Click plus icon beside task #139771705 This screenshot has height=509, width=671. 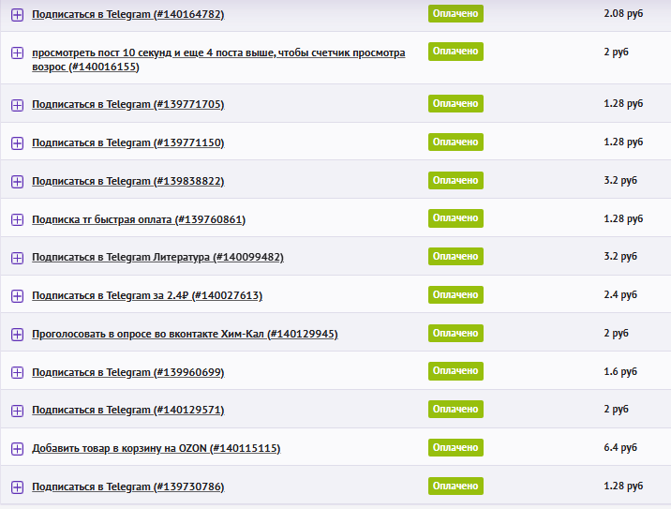coord(17,105)
